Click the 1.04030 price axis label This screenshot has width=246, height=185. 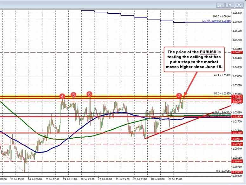click(237, 67)
